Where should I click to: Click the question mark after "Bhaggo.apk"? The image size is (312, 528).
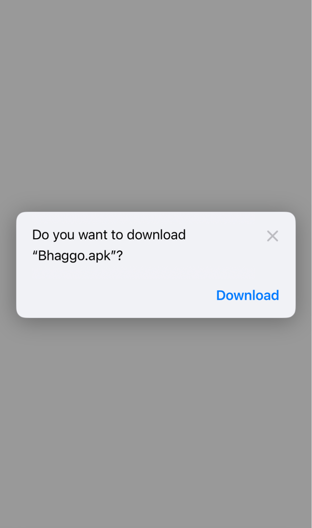(120, 256)
